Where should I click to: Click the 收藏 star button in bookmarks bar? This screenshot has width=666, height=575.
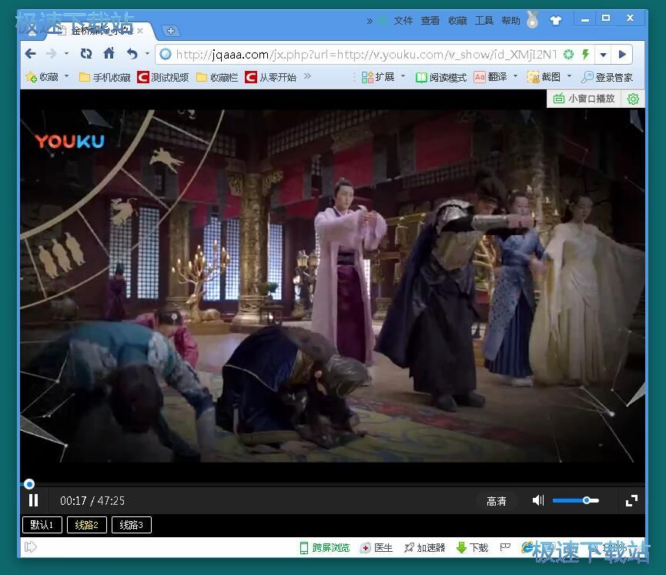click(x=42, y=77)
